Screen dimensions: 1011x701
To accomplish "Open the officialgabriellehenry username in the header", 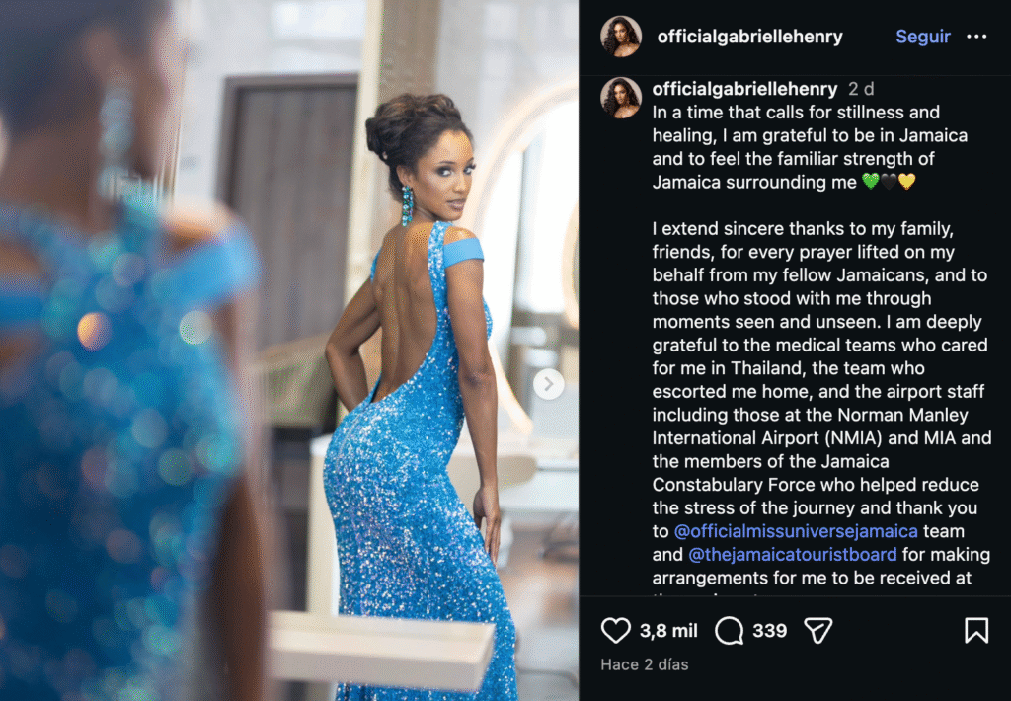I will (750, 37).
